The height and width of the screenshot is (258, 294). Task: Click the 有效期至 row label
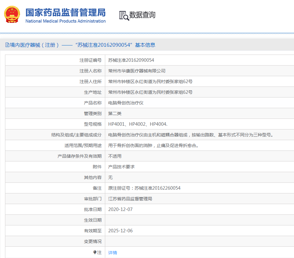(93, 231)
